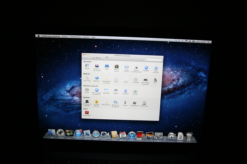The width and height of the screenshot is (247, 164).
Task: Open the Contrôle parental pane
Action: coord(97,103)
